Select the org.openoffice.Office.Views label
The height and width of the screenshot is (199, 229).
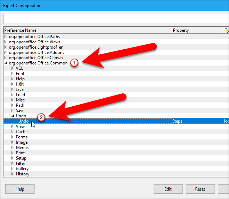tap(35, 42)
